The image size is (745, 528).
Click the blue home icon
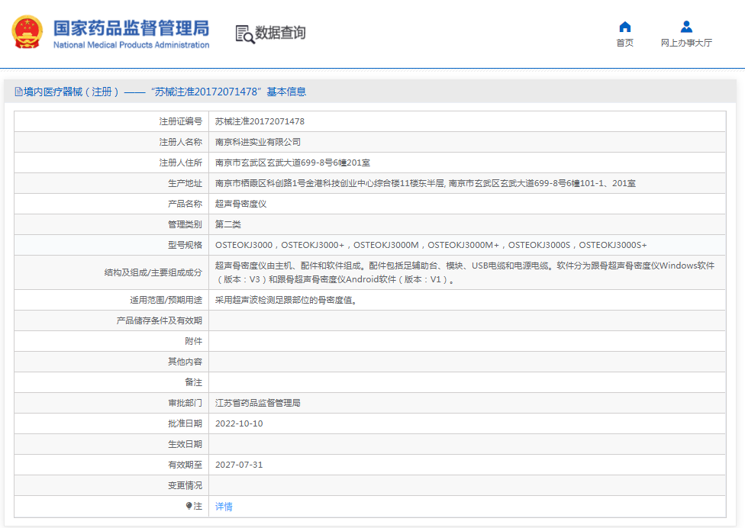point(624,27)
